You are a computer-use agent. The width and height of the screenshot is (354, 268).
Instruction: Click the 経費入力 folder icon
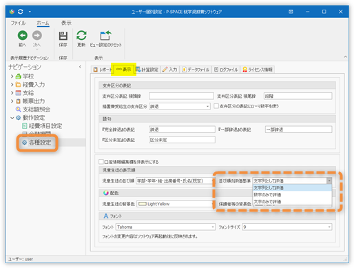point(19,85)
